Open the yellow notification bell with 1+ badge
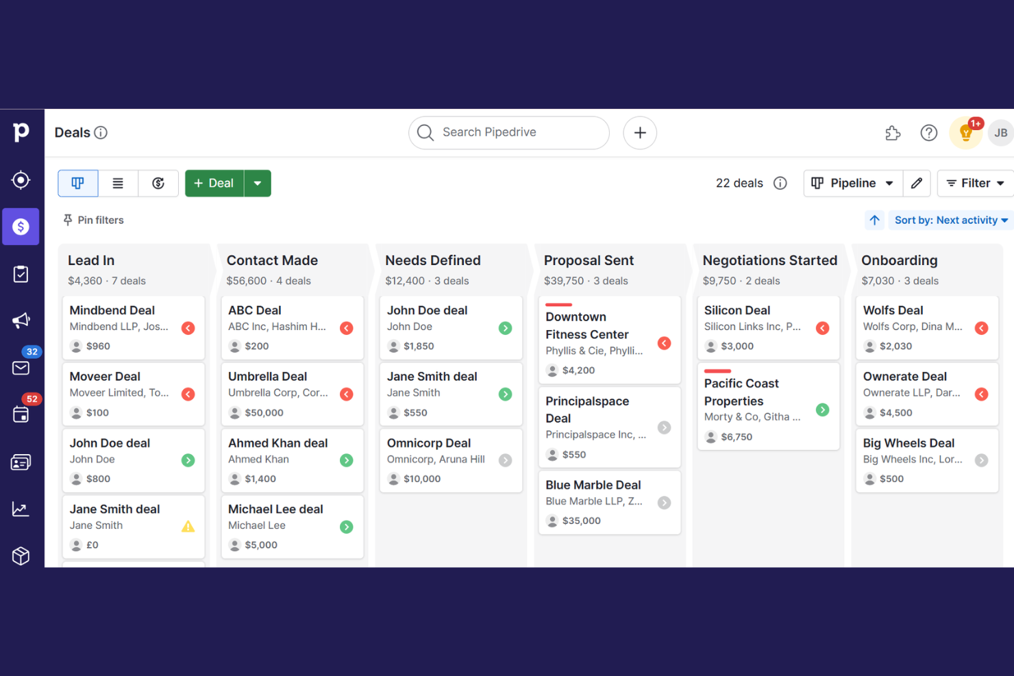 coord(965,132)
